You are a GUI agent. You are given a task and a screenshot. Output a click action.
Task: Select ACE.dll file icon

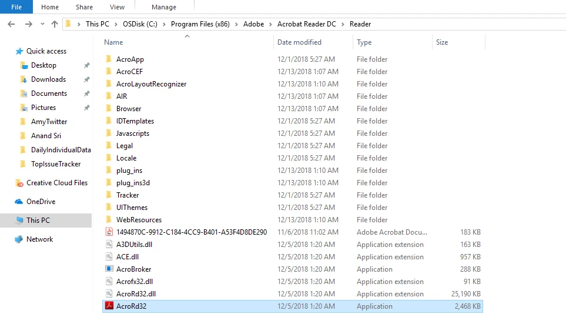(x=109, y=256)
